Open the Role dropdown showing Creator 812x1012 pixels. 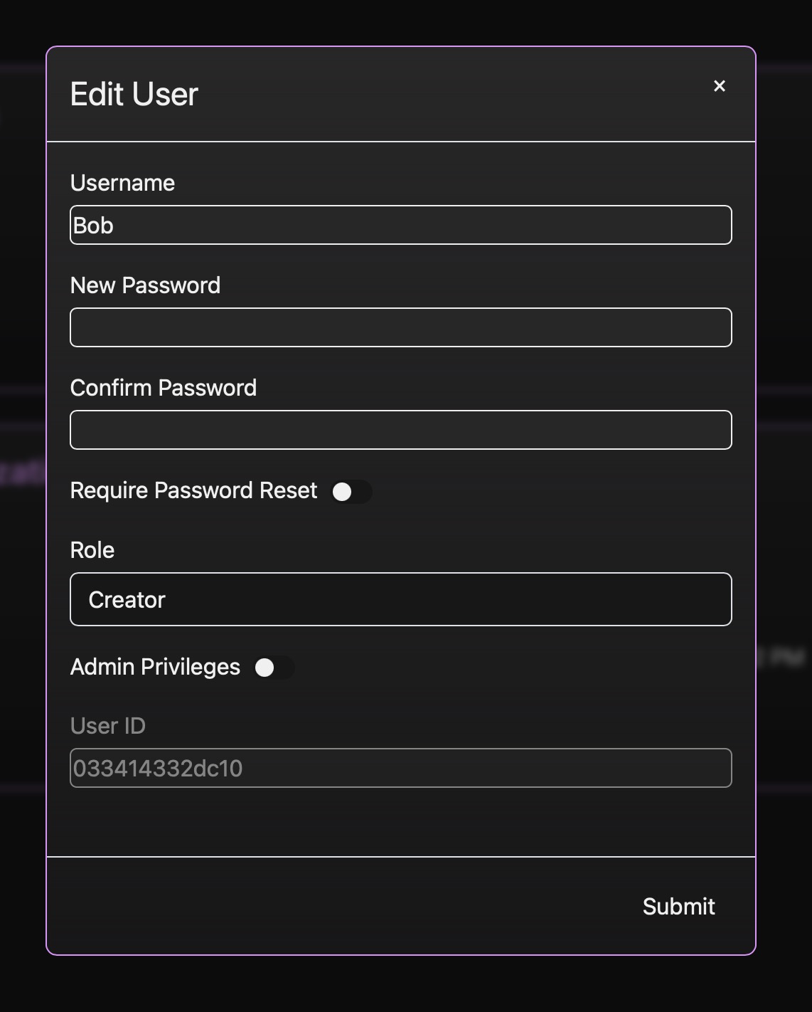click(x=400, y=599)
